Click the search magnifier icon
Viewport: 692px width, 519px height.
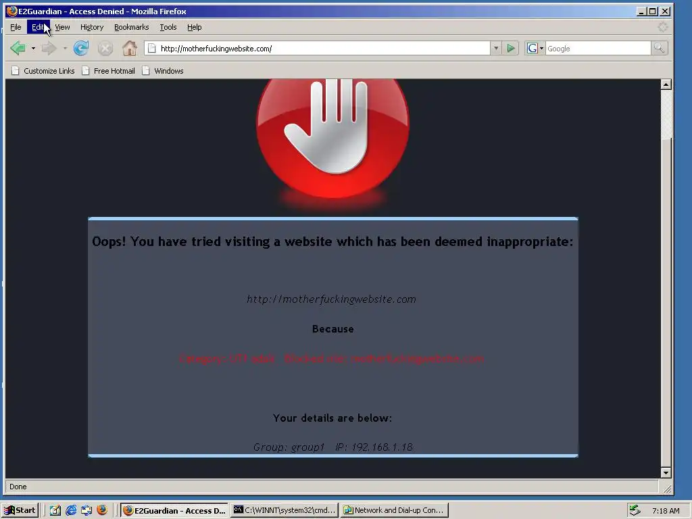(659, 48)
